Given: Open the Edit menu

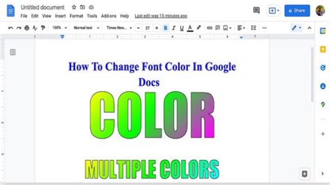Looking at the screenshot, I should (35, 16).
